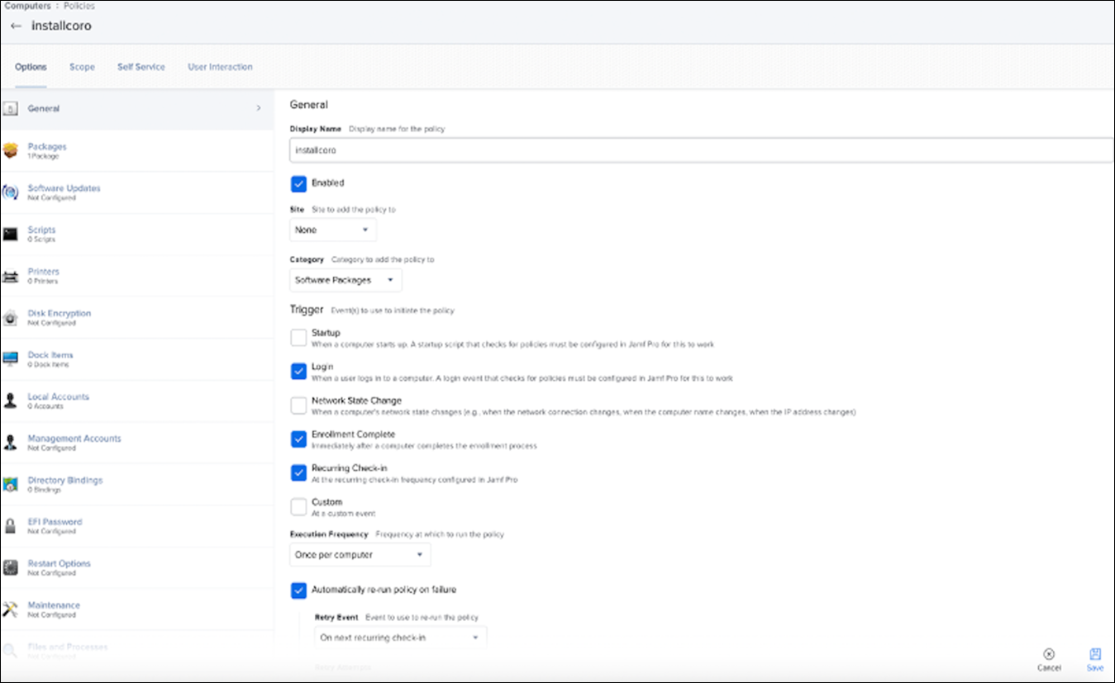Click inside the Display Name field
1115x683 pixels.
pyautogui.click(x=701, y=150)
